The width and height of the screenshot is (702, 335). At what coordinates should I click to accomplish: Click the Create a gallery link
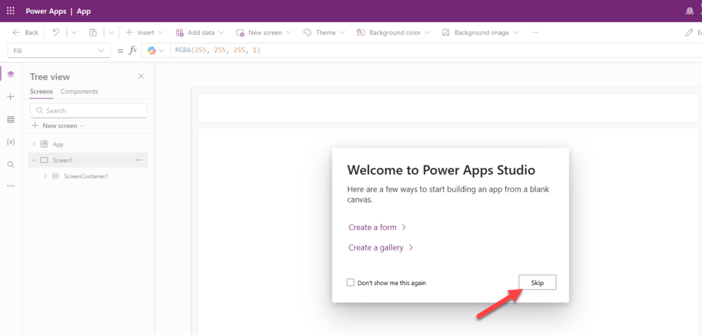click(380, 248)
